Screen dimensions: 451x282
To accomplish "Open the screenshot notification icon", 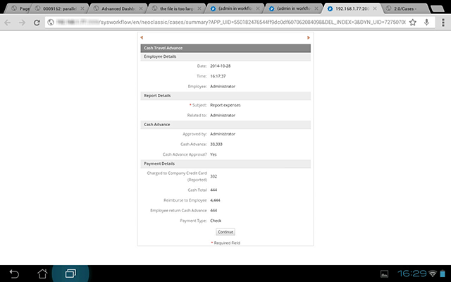I will click(384, 273).
